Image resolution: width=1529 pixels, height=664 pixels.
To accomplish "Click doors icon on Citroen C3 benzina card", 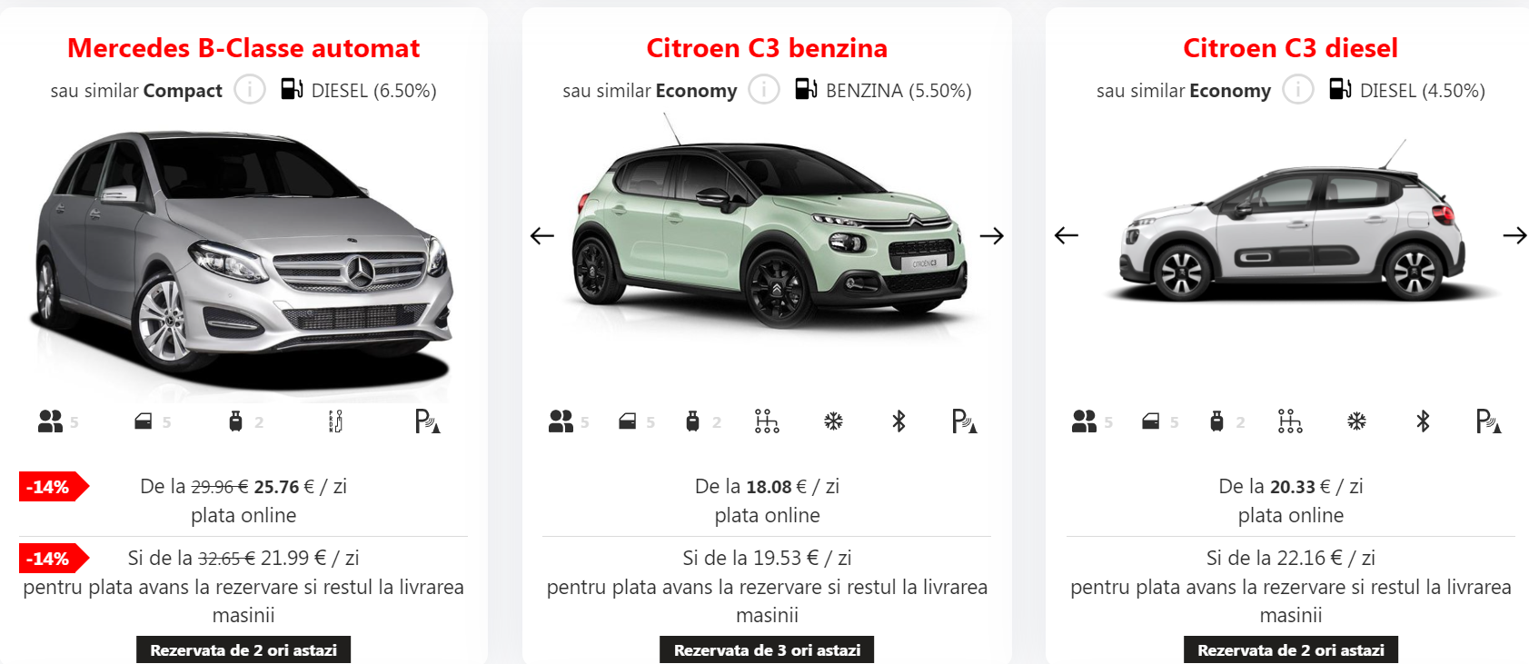I will [627, 421].
